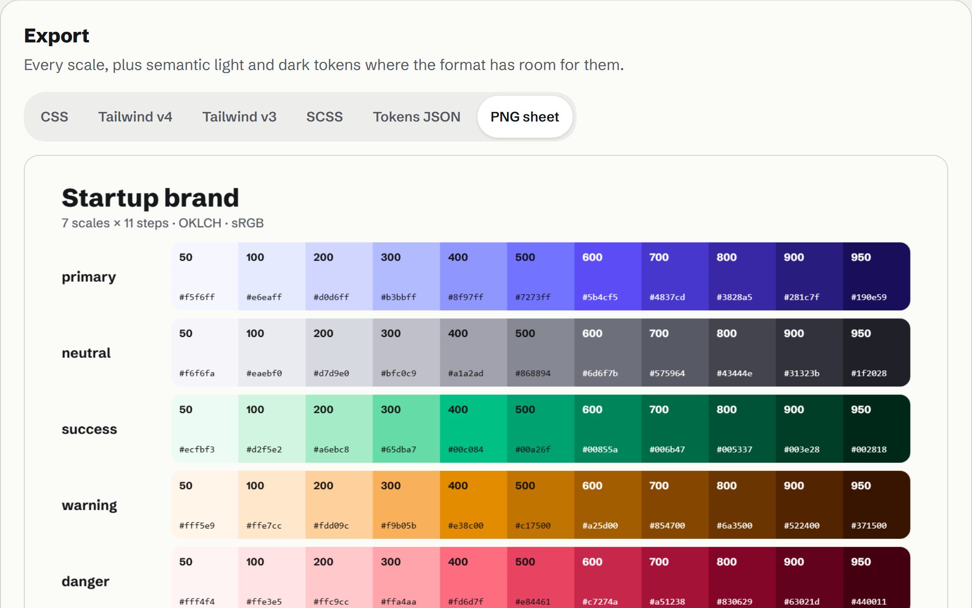Open the Tokens JSON tab
Image resolution: width=972 pixels, height=608 pixels.
[416, 117]
